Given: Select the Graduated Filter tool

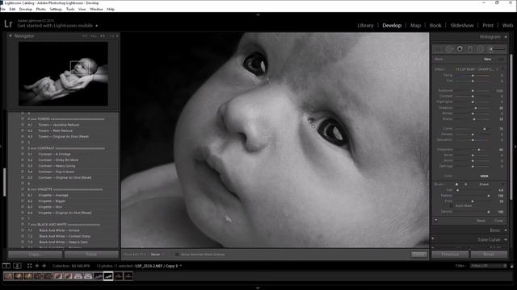Looking at the screenshot, I should click(x=470, y=49).
